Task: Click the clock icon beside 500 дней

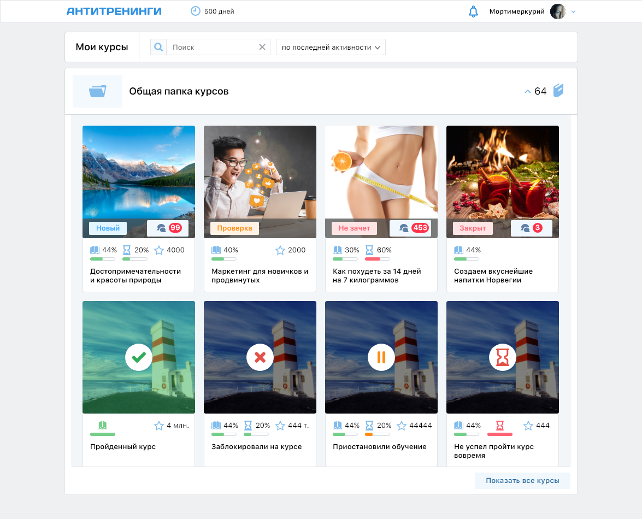Action: click(x=195, y=11)
